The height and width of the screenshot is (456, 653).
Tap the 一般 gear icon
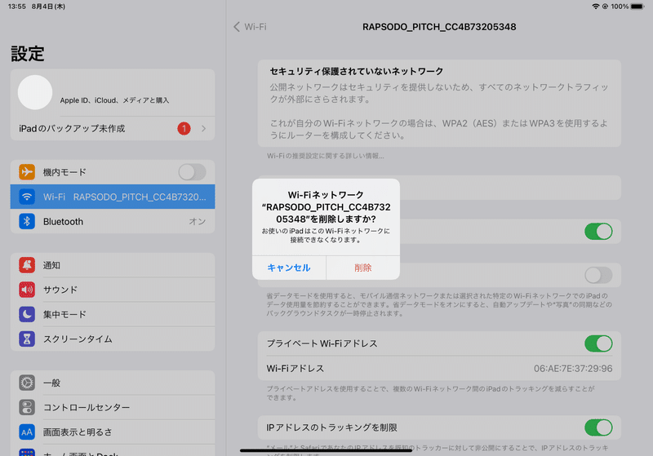(27, 383)
